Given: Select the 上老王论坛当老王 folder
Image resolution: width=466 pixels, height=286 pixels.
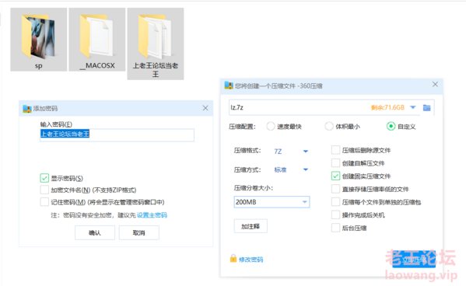Looking at the screenshot, I should [x=156, y=44].
